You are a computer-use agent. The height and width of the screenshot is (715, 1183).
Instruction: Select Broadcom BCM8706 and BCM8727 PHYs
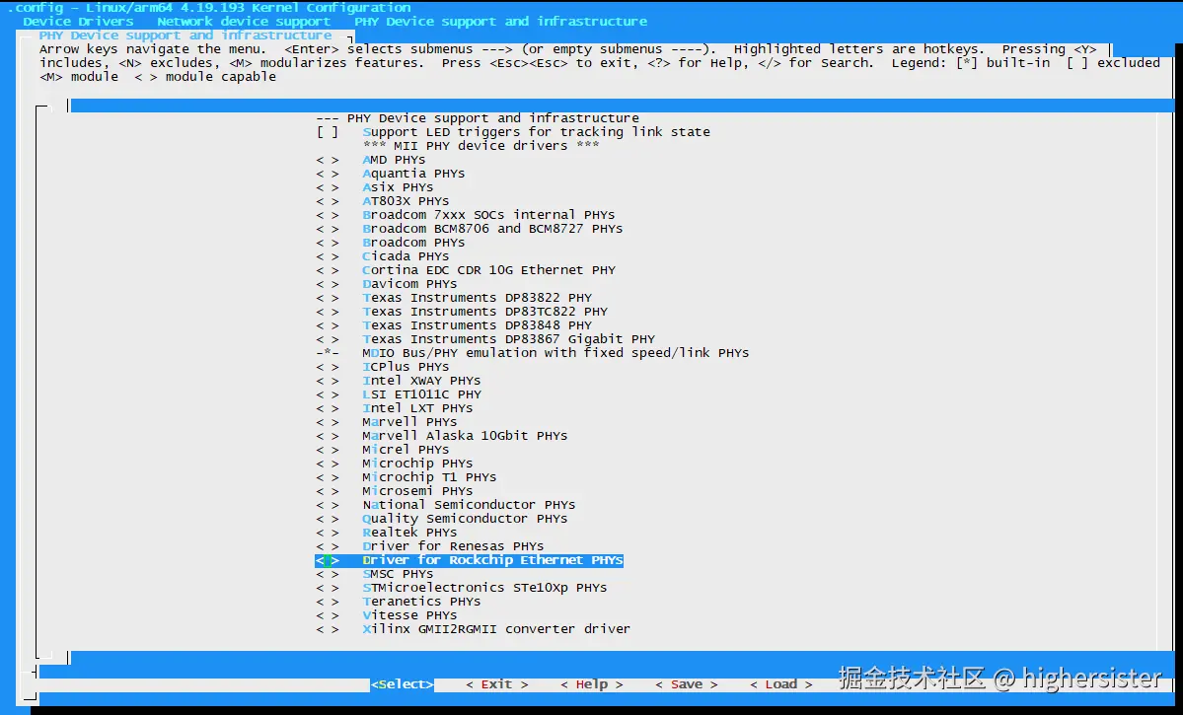pyautogui.click(x=470, y=229)
